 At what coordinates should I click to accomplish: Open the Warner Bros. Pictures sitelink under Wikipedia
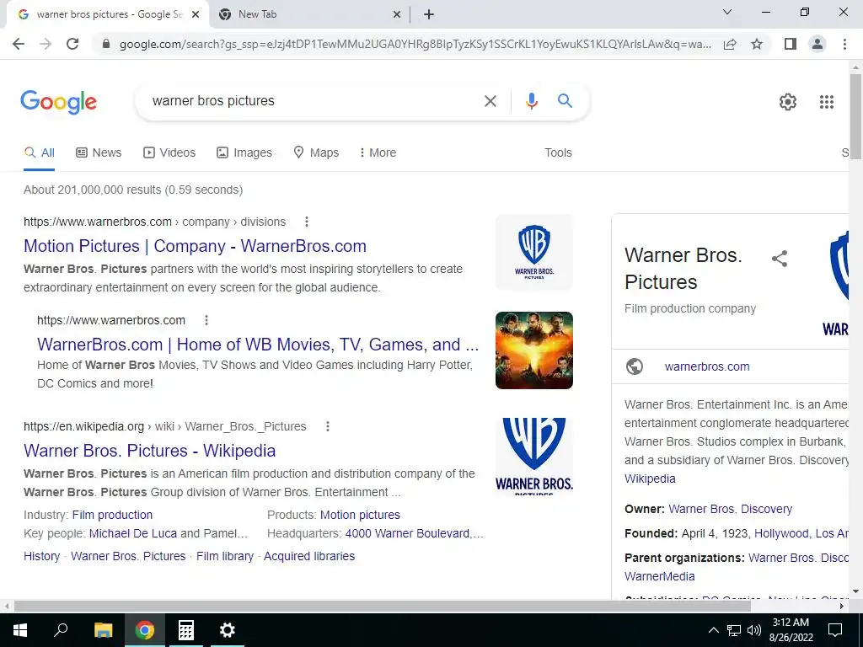click(128, 556)
